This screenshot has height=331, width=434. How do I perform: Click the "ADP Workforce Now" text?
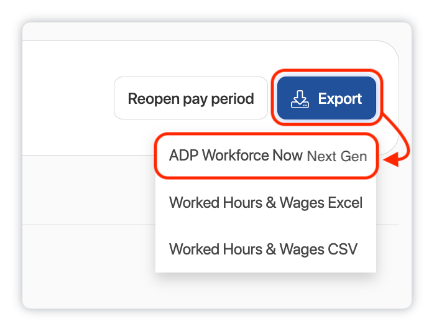236,156
